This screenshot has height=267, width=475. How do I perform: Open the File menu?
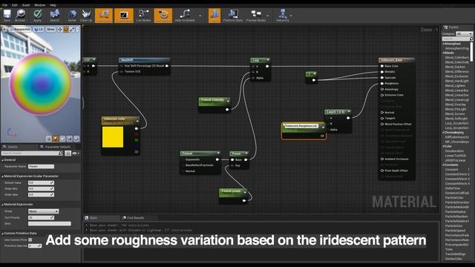(4, 5)
